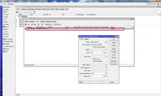Switch to the Networks tab in DHCP Server
This screenshot has width=161, height=96.
tap(32, 22)
